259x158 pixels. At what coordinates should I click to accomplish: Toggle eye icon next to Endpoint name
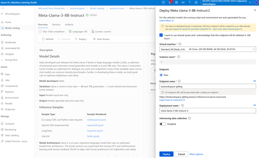click(255, 81)
